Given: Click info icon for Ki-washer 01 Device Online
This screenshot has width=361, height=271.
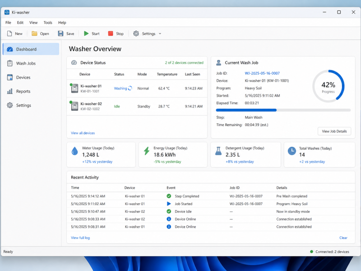Looking at the screenshot, I should pos(169,227).
